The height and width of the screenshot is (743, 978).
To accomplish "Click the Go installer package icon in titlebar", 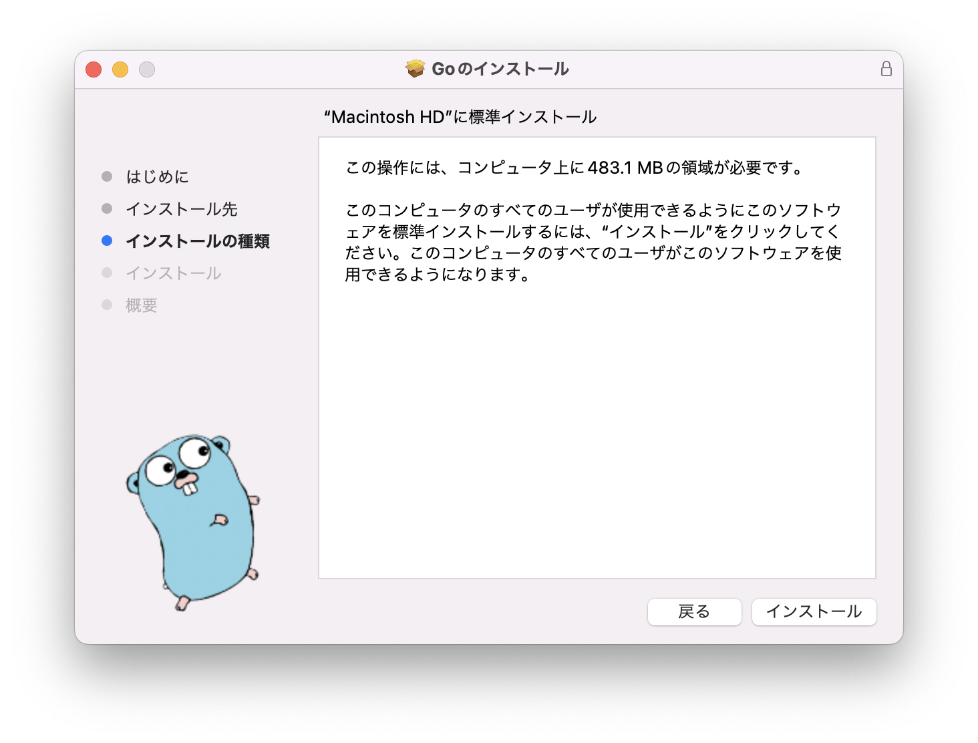I will [415, 68].
